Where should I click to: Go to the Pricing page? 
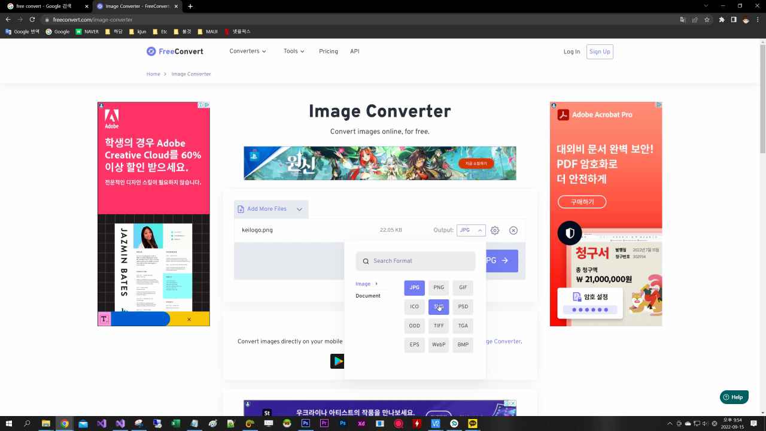pos(329,51)
